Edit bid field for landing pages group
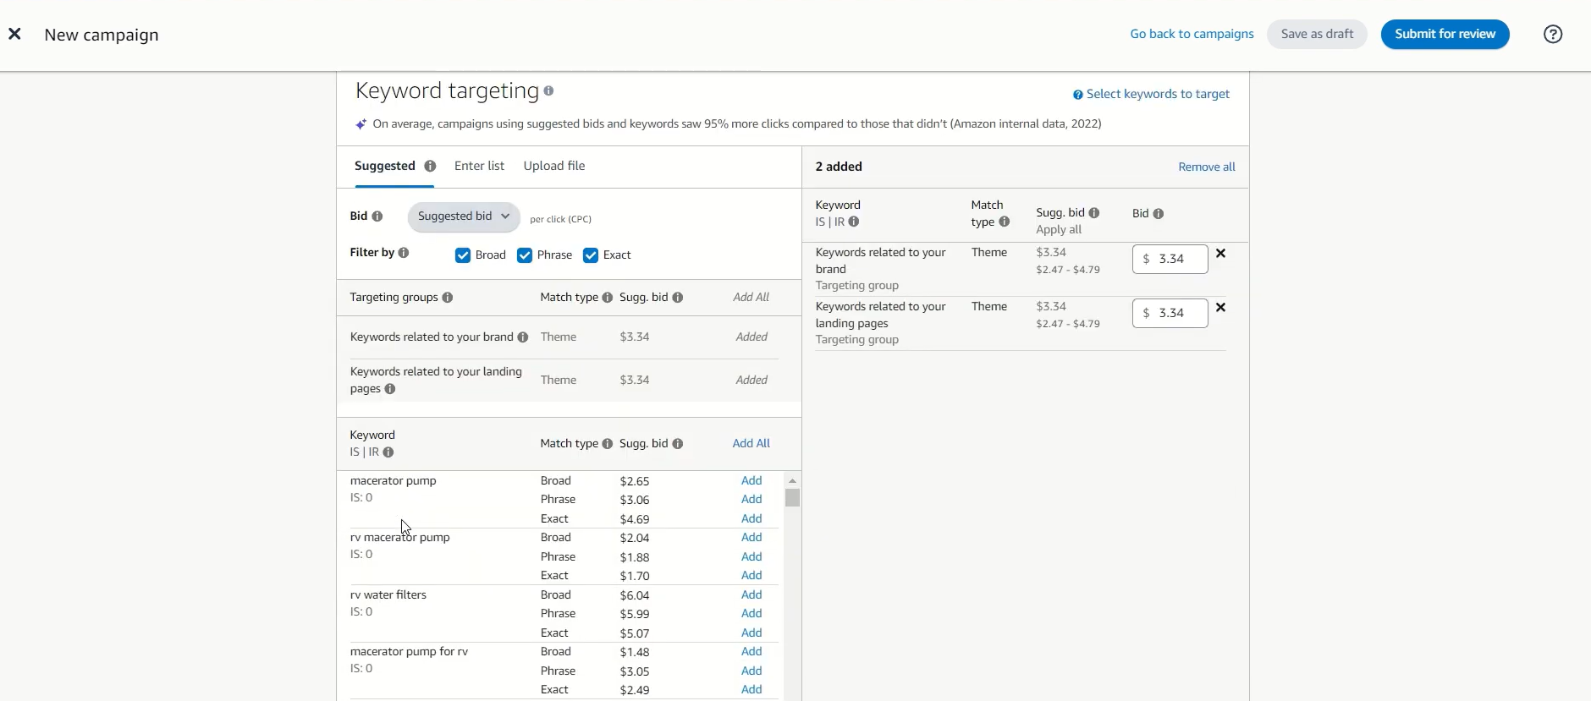1591x701 pixels. (1170, 313)
